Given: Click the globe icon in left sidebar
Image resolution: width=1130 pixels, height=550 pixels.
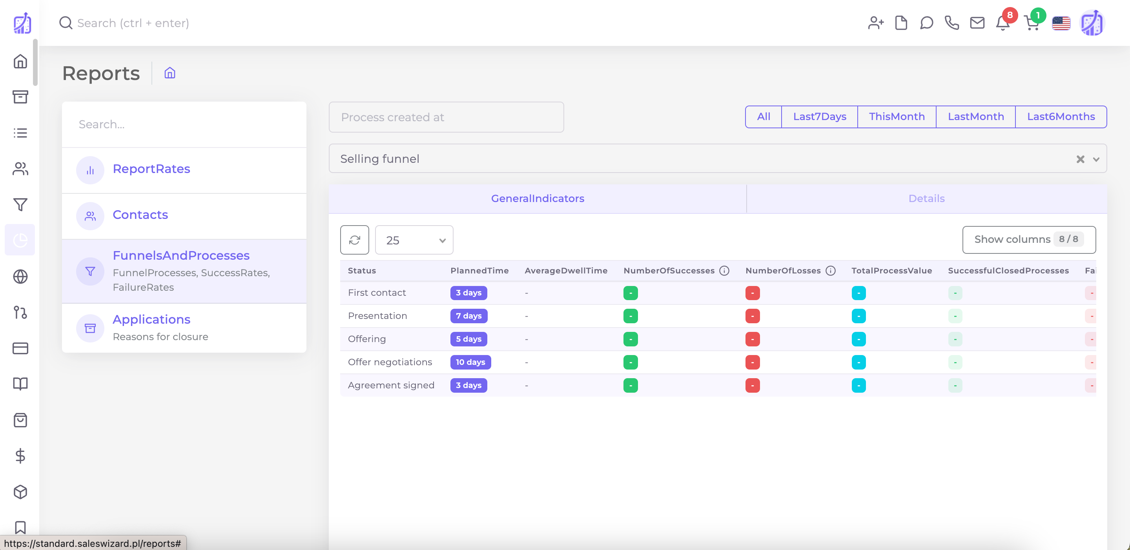Looking at the screenshot, I should pos(20,277).
